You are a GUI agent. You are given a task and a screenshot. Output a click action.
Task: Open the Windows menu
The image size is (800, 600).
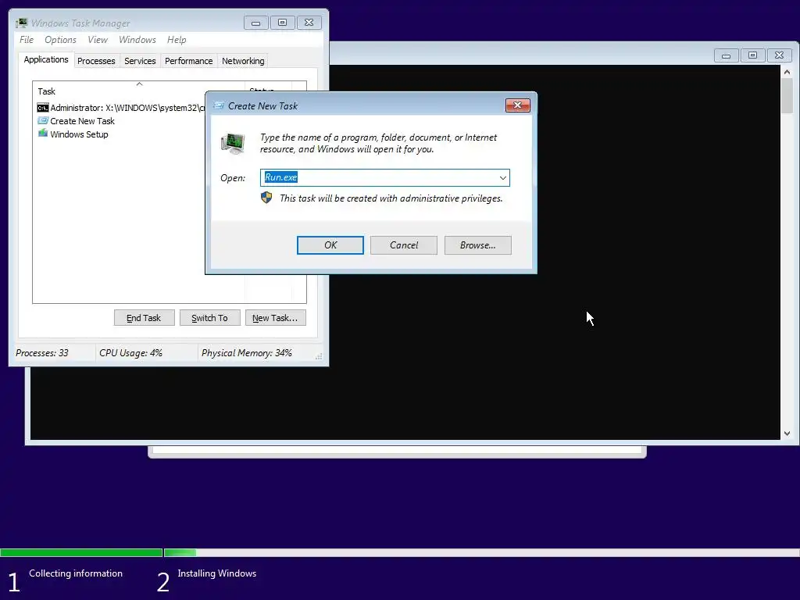click(x=137, y=40)
